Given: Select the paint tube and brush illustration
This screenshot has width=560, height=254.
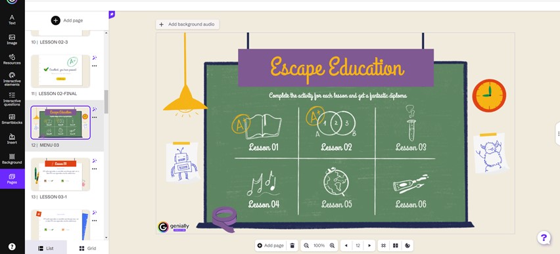Looking at the screenshot, I should [411, 184].
